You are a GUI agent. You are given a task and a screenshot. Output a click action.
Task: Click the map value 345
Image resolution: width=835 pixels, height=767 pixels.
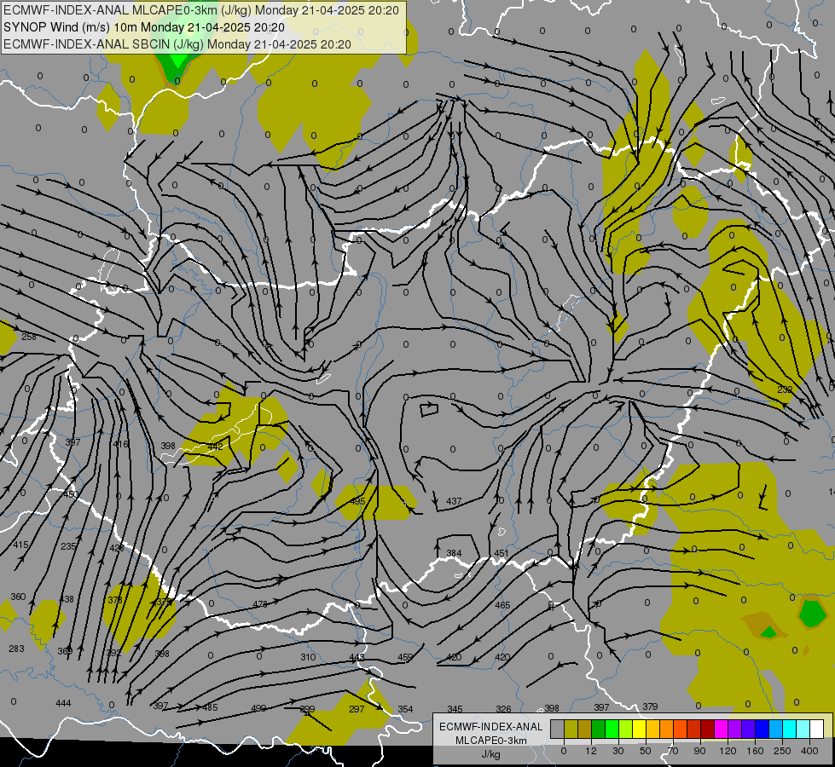click(455, 709)
